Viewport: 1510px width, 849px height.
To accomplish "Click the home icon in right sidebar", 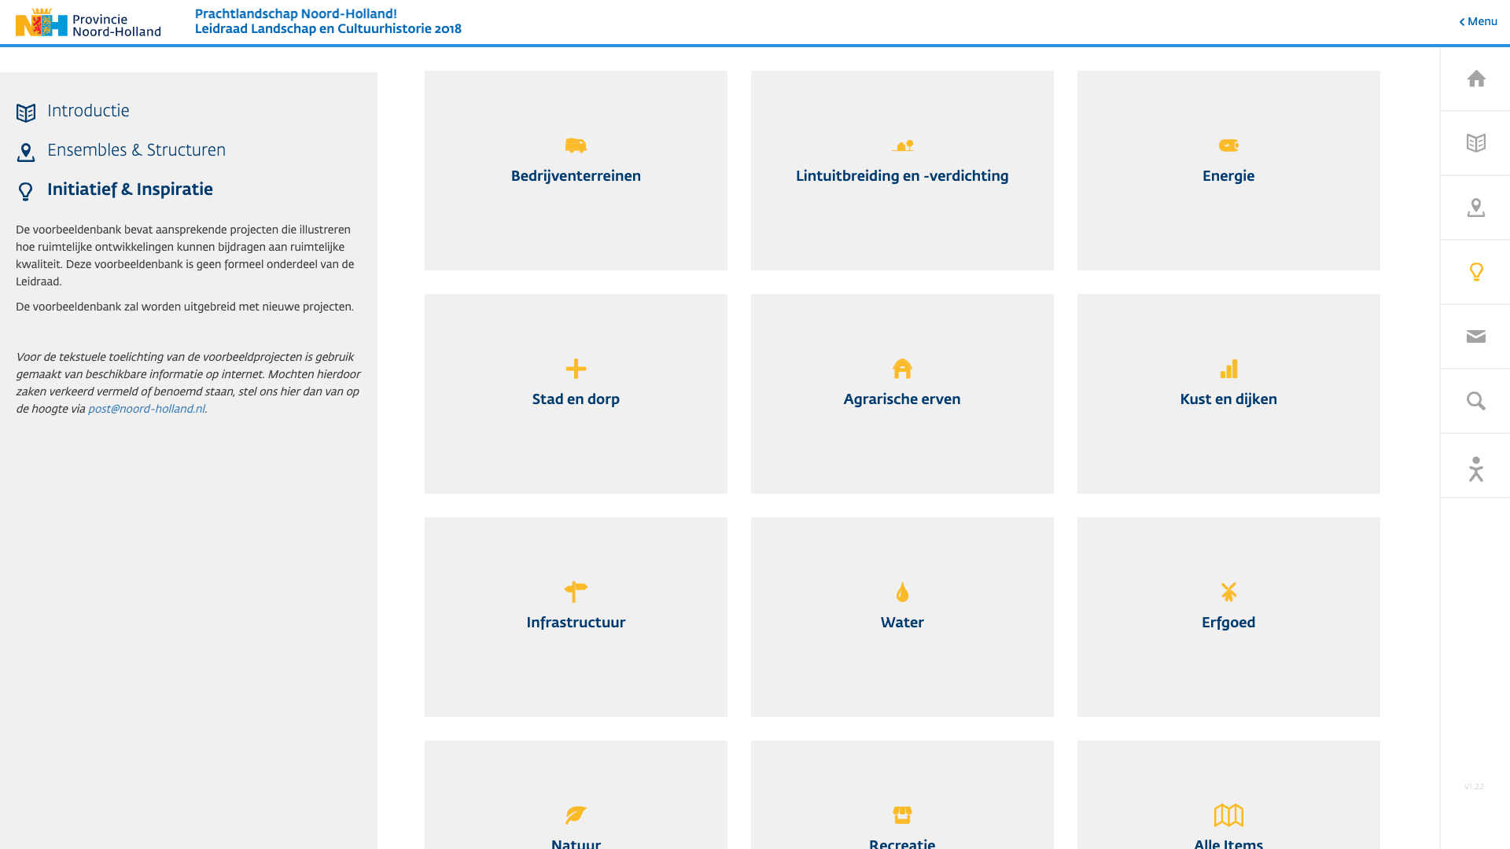I will pos(1476,79).
